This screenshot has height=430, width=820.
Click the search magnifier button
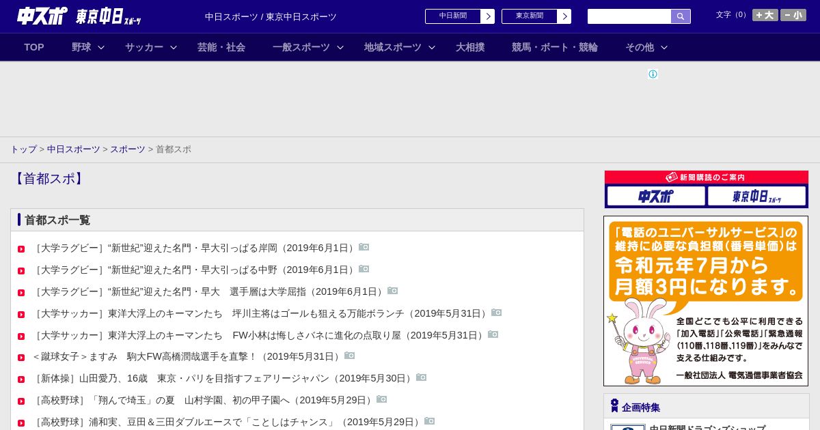pyautogui.click(x=681, y=16)
